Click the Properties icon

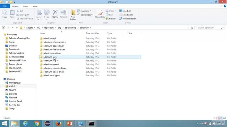click(x=100, y=15)
